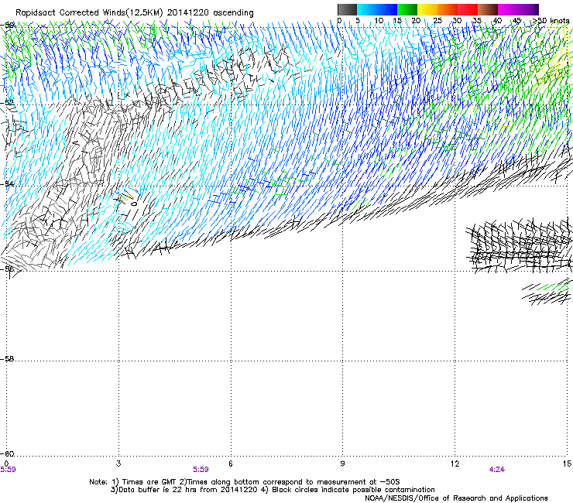Viewport: 573px width, 503px height.
Task: Click the '20141220 ascending' title text
Action: pyautogui.click(x=210, y=13)
